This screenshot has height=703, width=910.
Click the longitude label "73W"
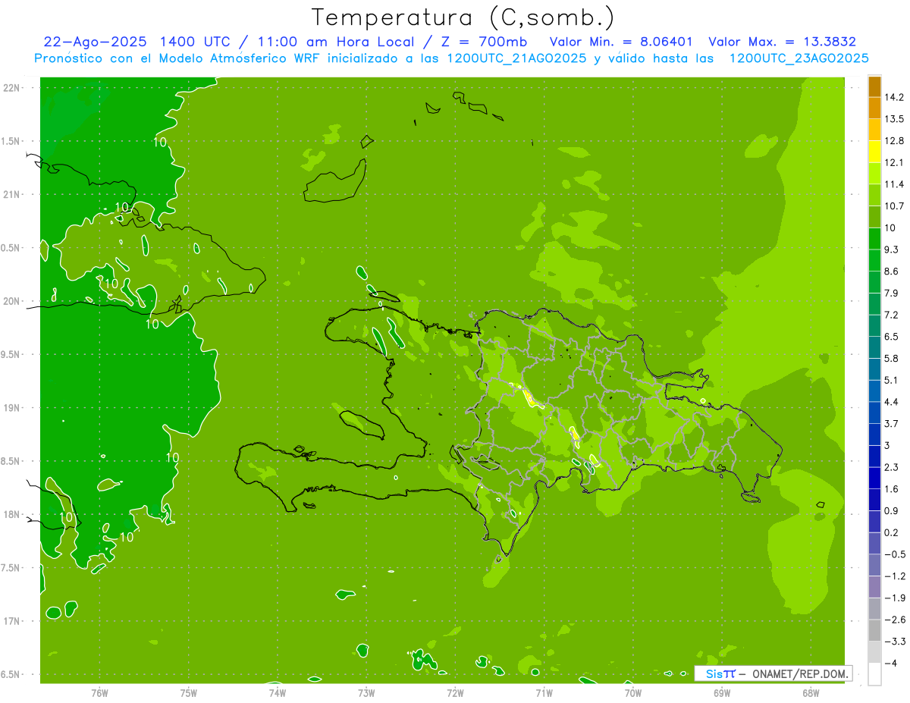[366, 692]
